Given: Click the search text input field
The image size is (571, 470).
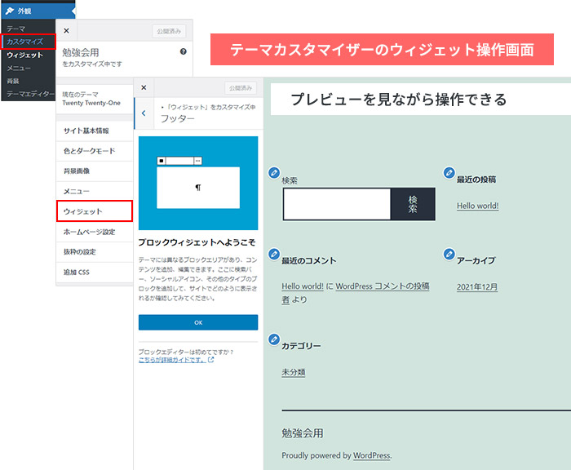Looking at the screenshot, I should click(337, 204).
